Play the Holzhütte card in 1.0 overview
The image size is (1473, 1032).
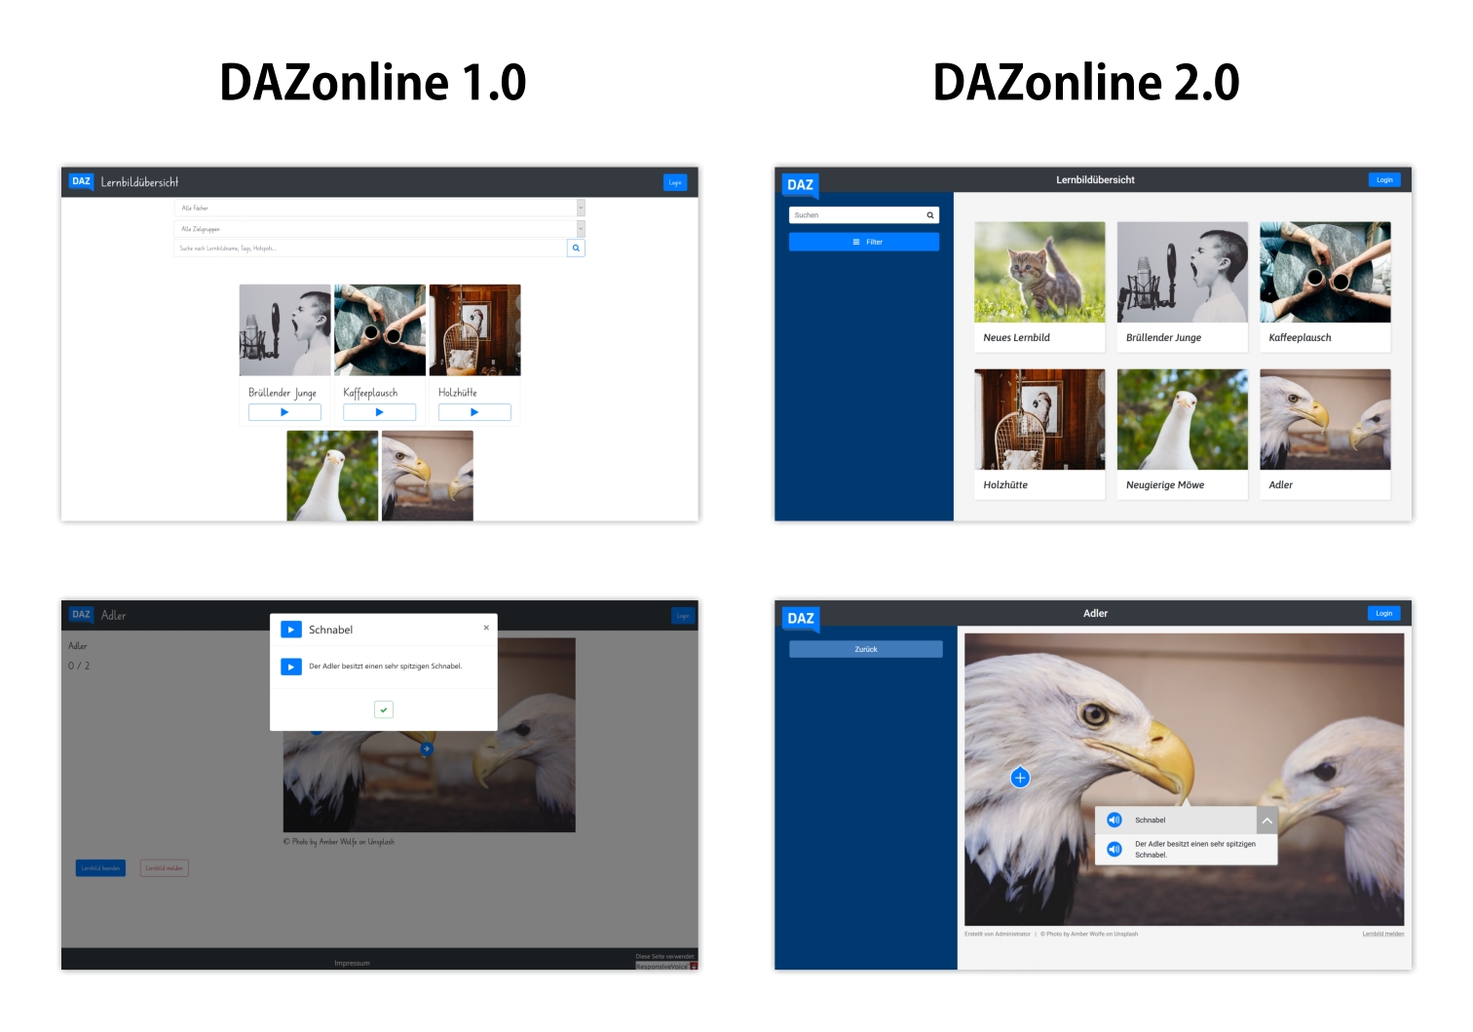tap(474, 412)
